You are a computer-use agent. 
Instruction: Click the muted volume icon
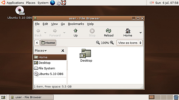152,2
